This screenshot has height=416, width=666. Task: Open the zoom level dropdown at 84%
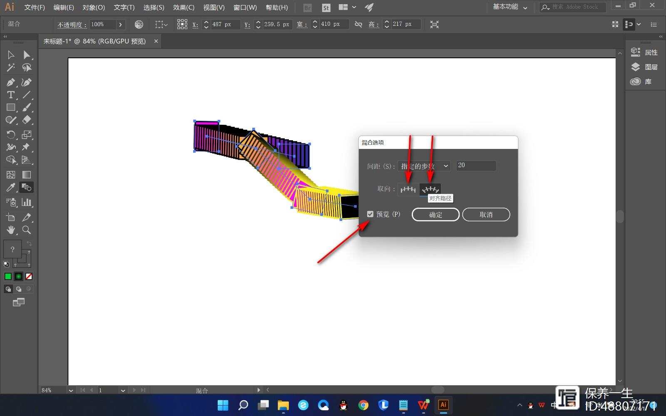pos(71,390)
